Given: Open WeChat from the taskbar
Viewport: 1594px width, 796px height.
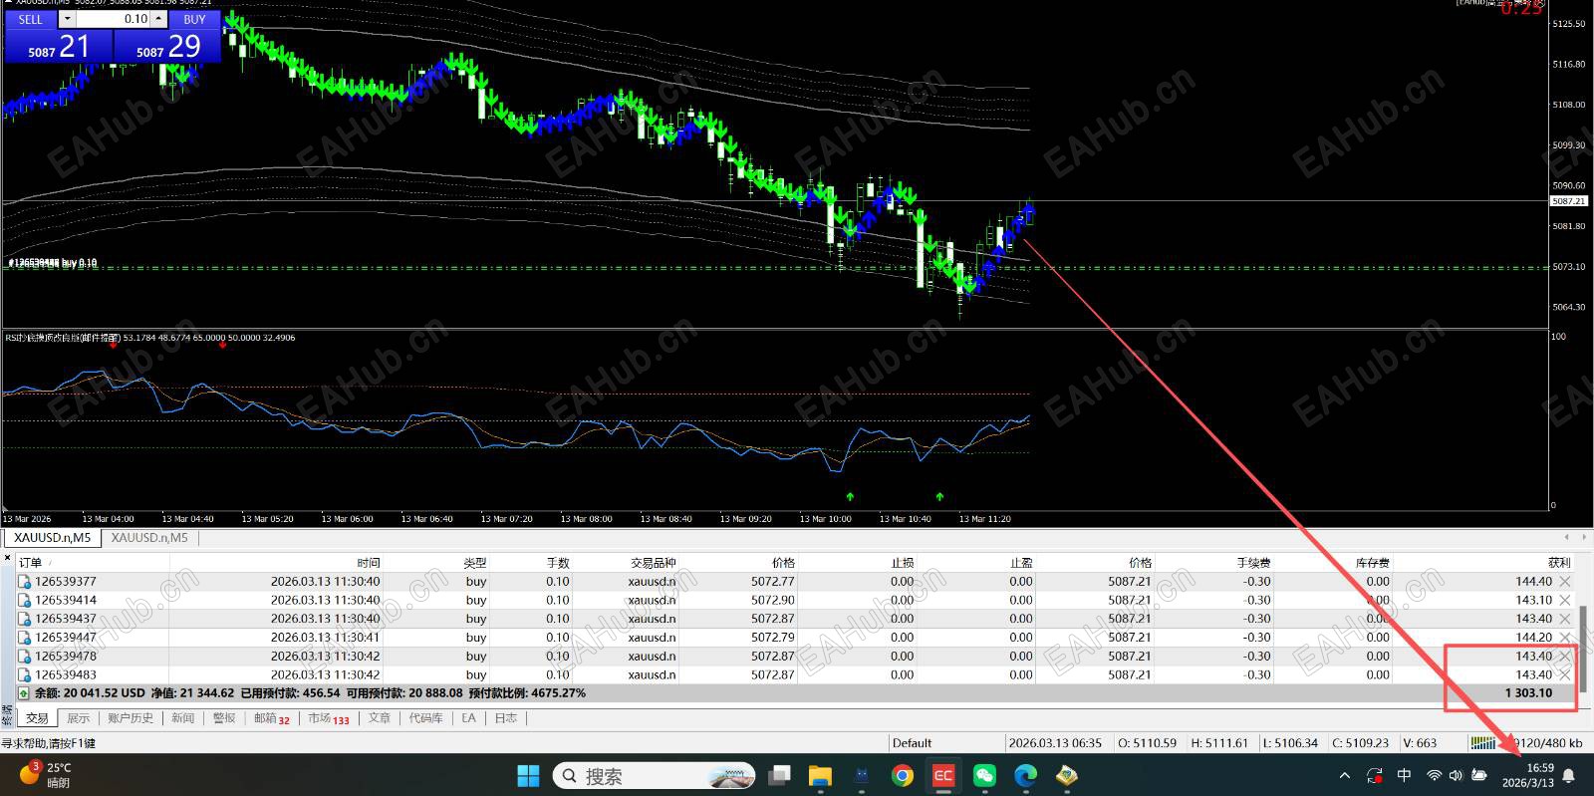Looking at the screenshot, I should pyautogui.click(x=984, y=776).
